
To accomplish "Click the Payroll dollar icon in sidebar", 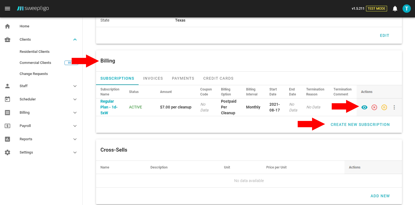I will pos(7,126).
